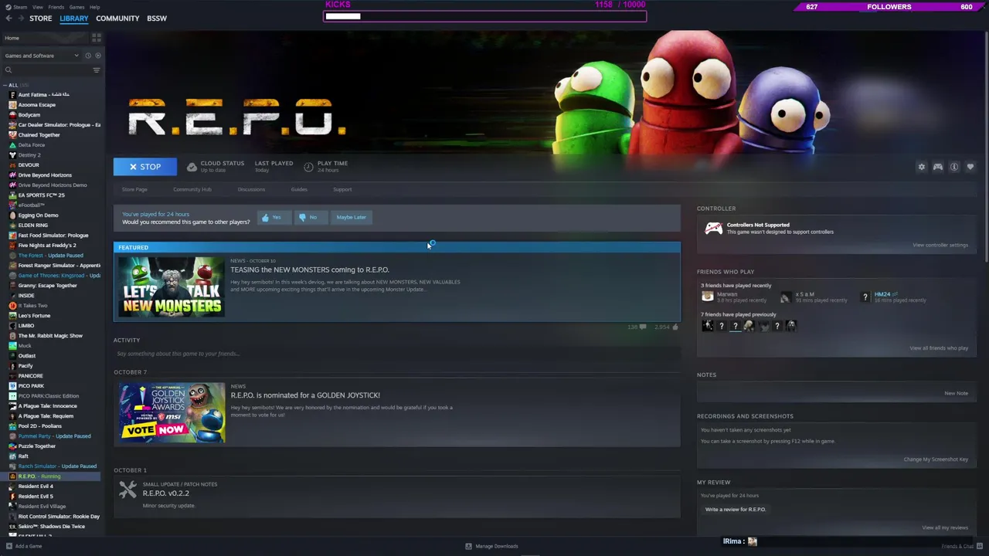The image size is (989, 556).
Task: Click the activity status input field
Action: [x=398, y=354]
